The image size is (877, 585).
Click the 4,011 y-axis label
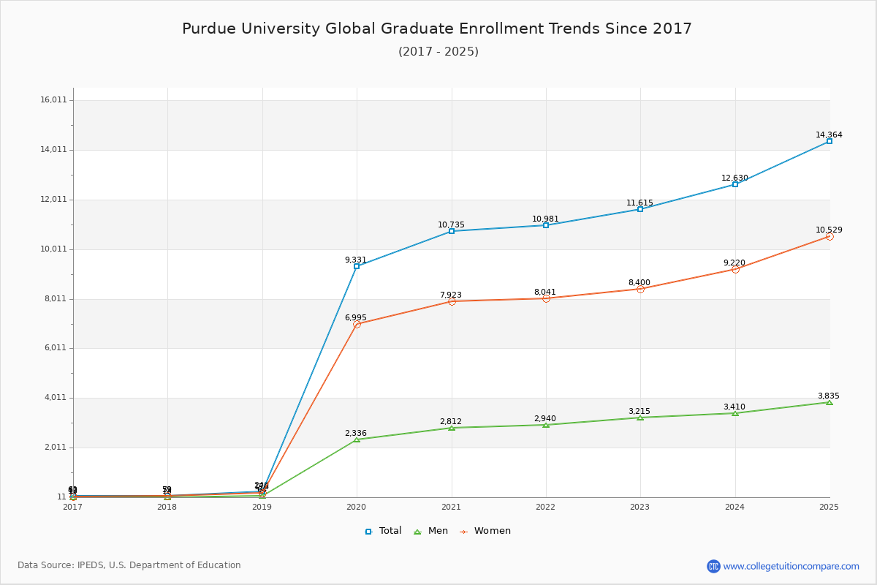(x=56, y=398)
